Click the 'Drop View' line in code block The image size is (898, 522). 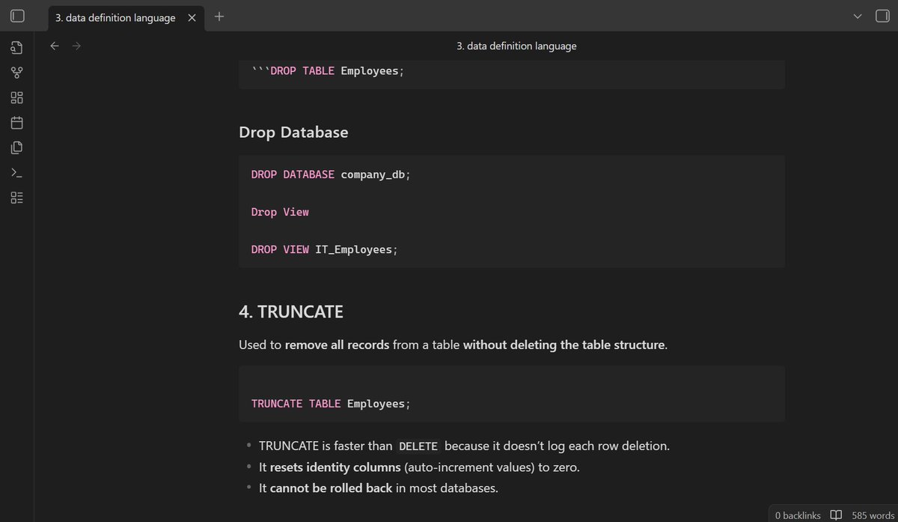click(280, 212)
